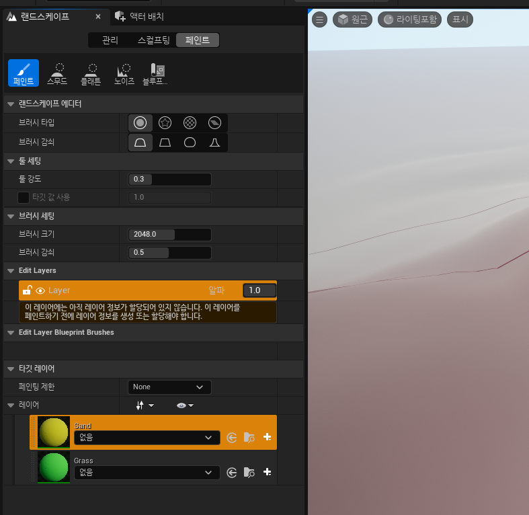Open Sand layer info 없음 dropdown
Image resolution: width=529 pixels, height=515 pixels.
pyautogui.click(x=147, y=438)
